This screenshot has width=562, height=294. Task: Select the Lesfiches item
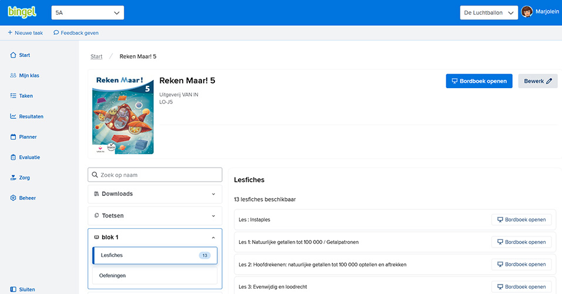[155, 255]
